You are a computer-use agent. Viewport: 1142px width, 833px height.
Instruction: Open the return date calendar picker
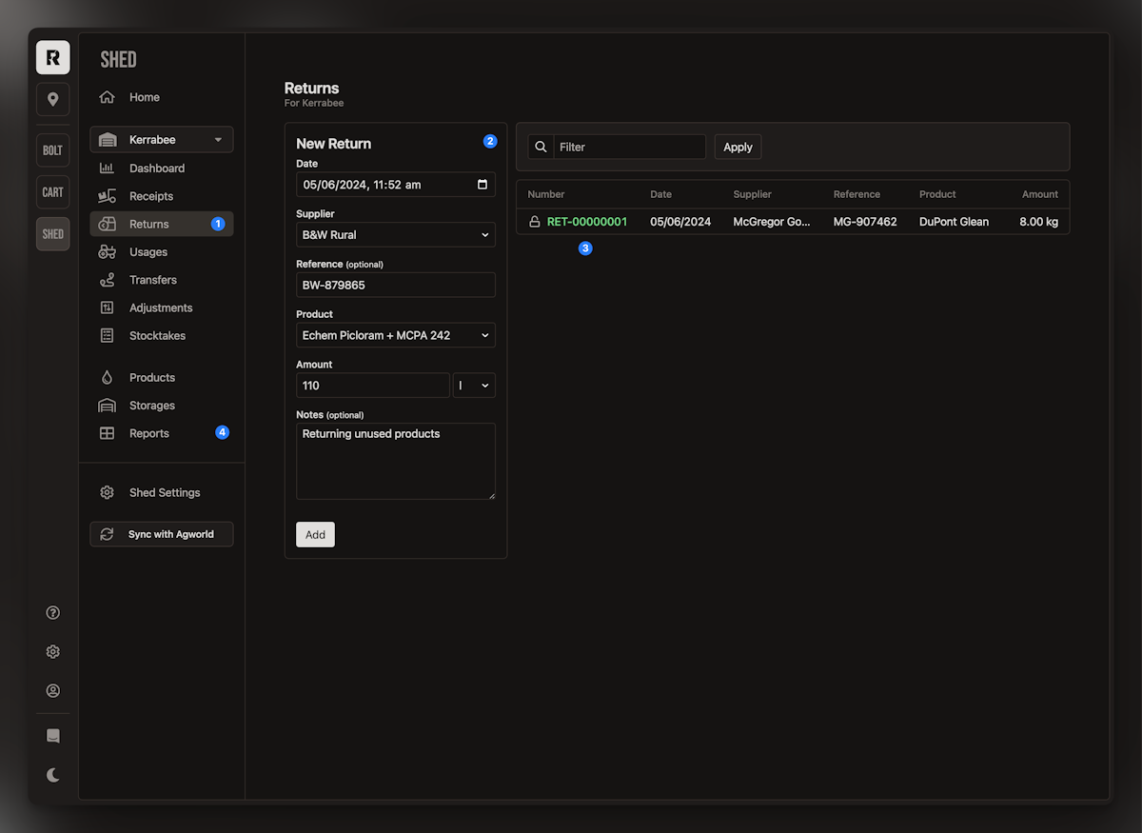click(x=483, y=184)
